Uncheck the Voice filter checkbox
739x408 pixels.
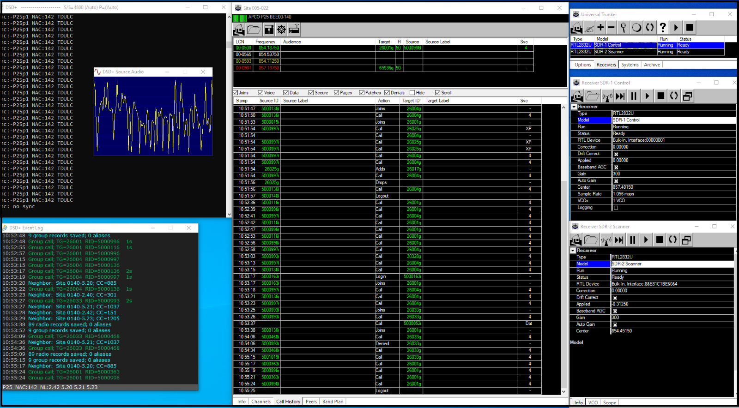(x=260, y=93)
